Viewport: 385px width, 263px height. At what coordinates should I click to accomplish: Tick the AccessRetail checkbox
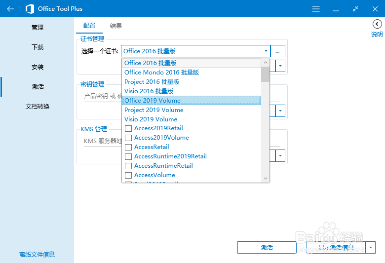[128, 147]
